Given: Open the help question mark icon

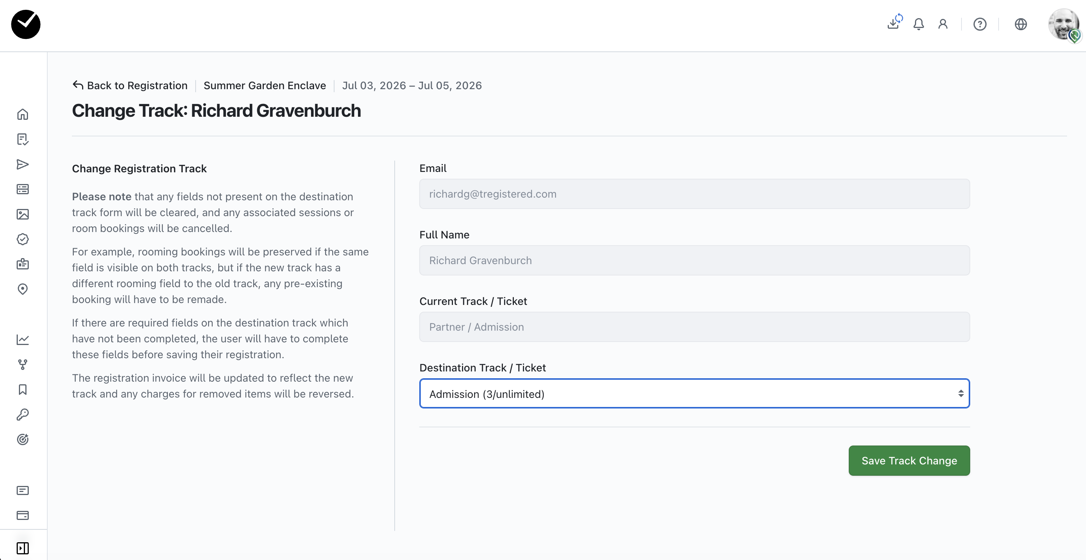Looking at the screenshot, I should pos(980,25).
